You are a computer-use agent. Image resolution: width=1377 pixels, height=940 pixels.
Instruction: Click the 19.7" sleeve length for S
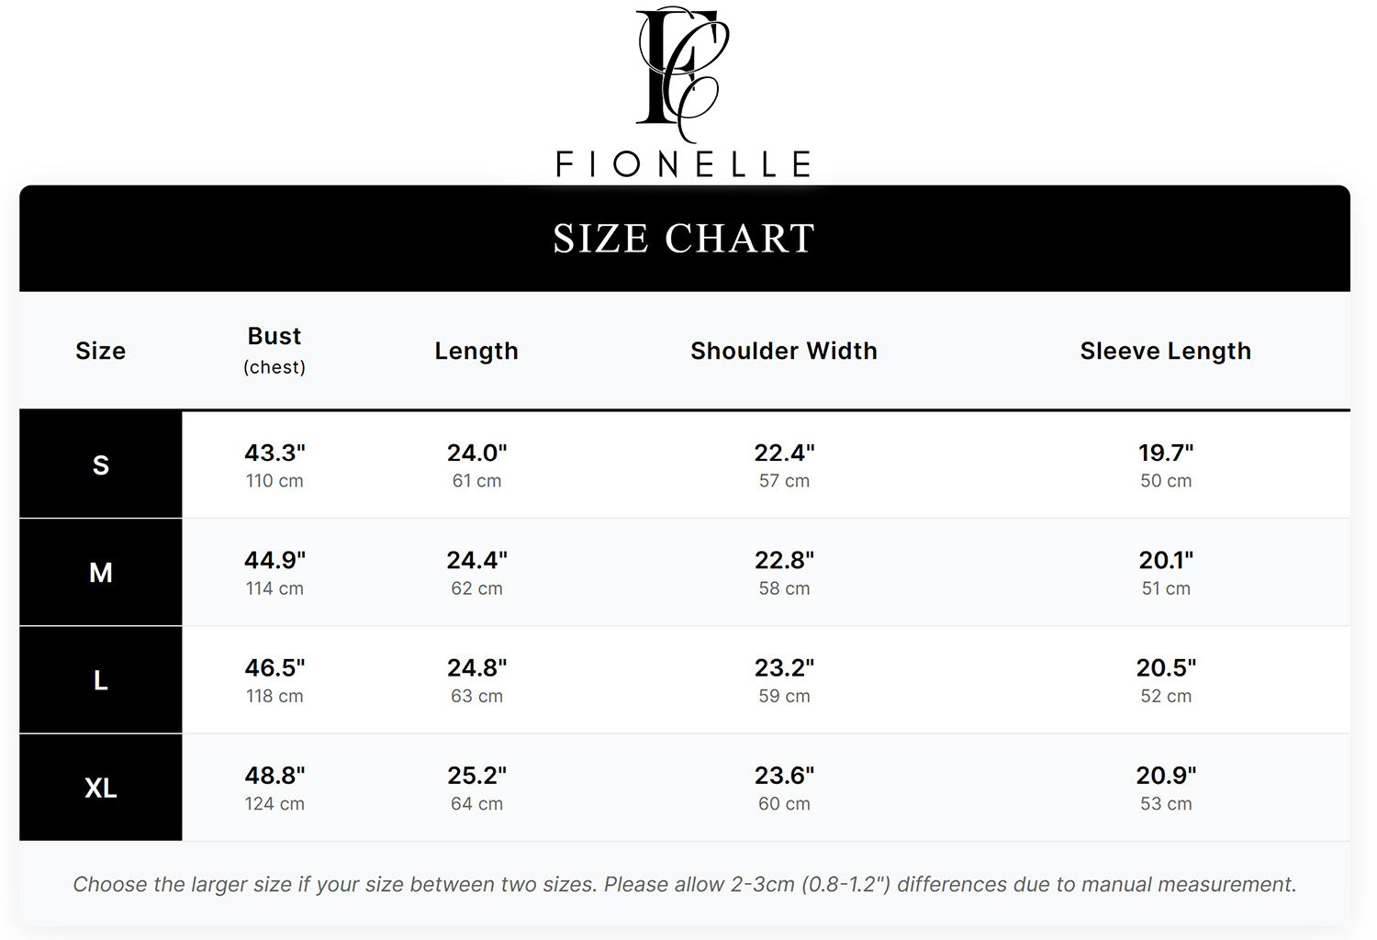pyautogui.click(x=1166, y=453)
